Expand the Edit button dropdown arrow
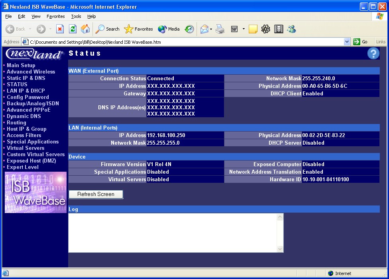389x279 pixels. click(x=244, y=29)
